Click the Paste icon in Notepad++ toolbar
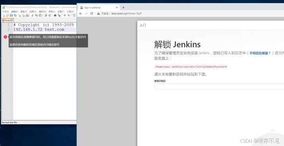284x146 pixels. coord(40,15)
